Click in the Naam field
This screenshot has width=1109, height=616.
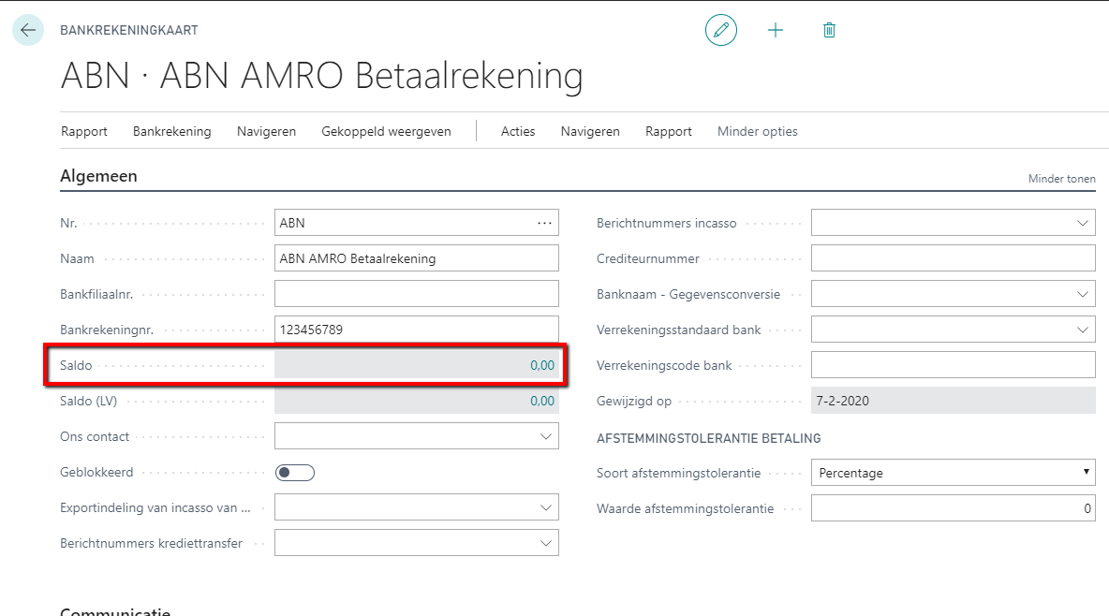pos(417,258)
